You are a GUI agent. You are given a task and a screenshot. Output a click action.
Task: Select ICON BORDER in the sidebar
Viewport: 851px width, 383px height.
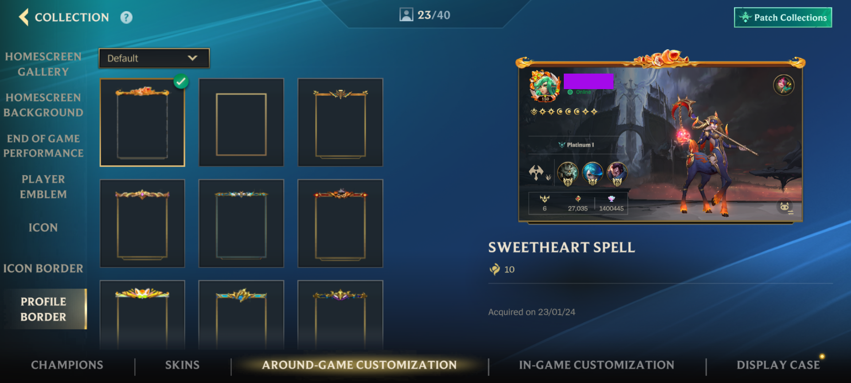click(43, 268)
